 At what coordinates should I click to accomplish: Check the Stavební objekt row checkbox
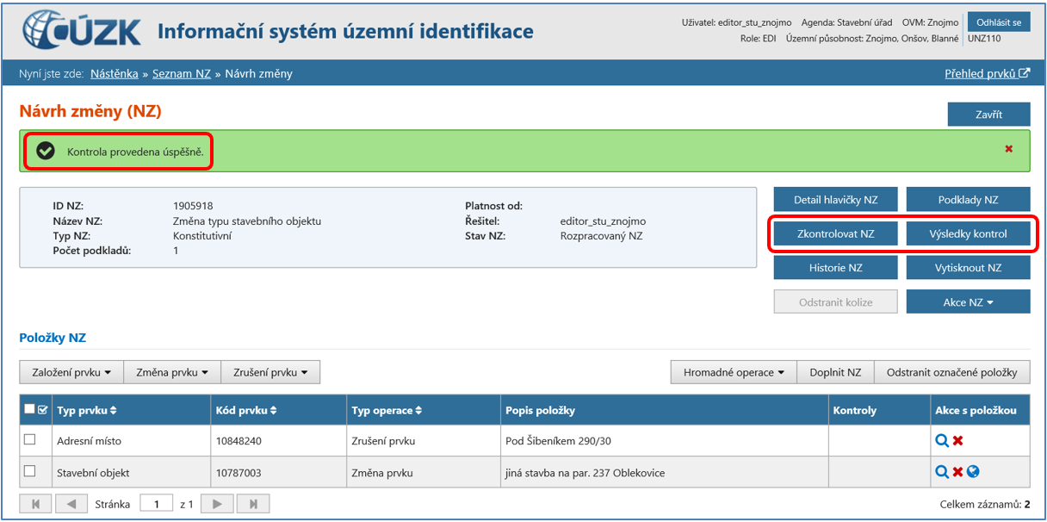pos(30,471)
